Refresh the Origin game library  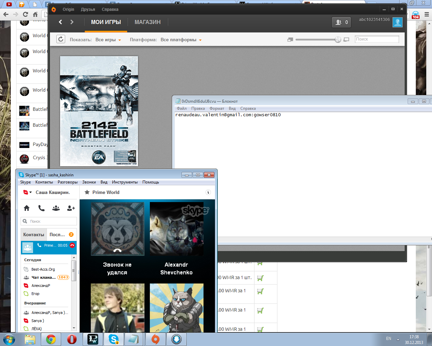(61, 39)
